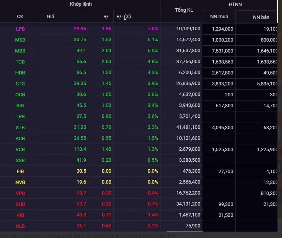
Task: Click the LPB 7.0% change value
Action: pos(153,29)
